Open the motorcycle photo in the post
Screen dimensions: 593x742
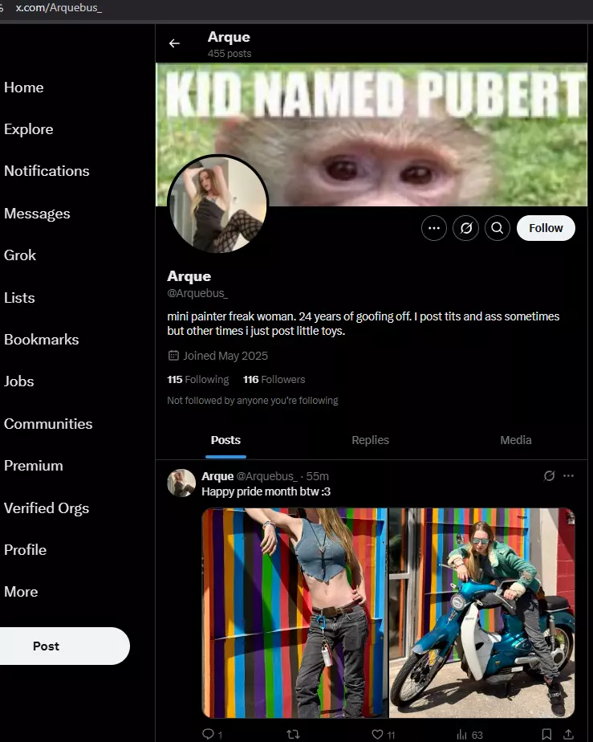tap(482, 613)
